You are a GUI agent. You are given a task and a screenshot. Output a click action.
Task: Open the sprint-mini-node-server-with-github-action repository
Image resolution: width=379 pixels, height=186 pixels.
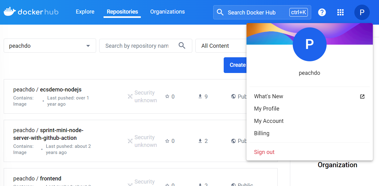pyautogui.click(x=48, y=134)
